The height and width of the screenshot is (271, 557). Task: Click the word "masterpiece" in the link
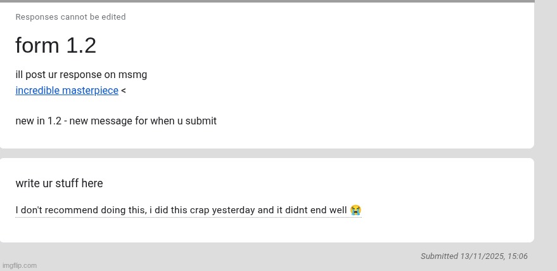(90, 91)
